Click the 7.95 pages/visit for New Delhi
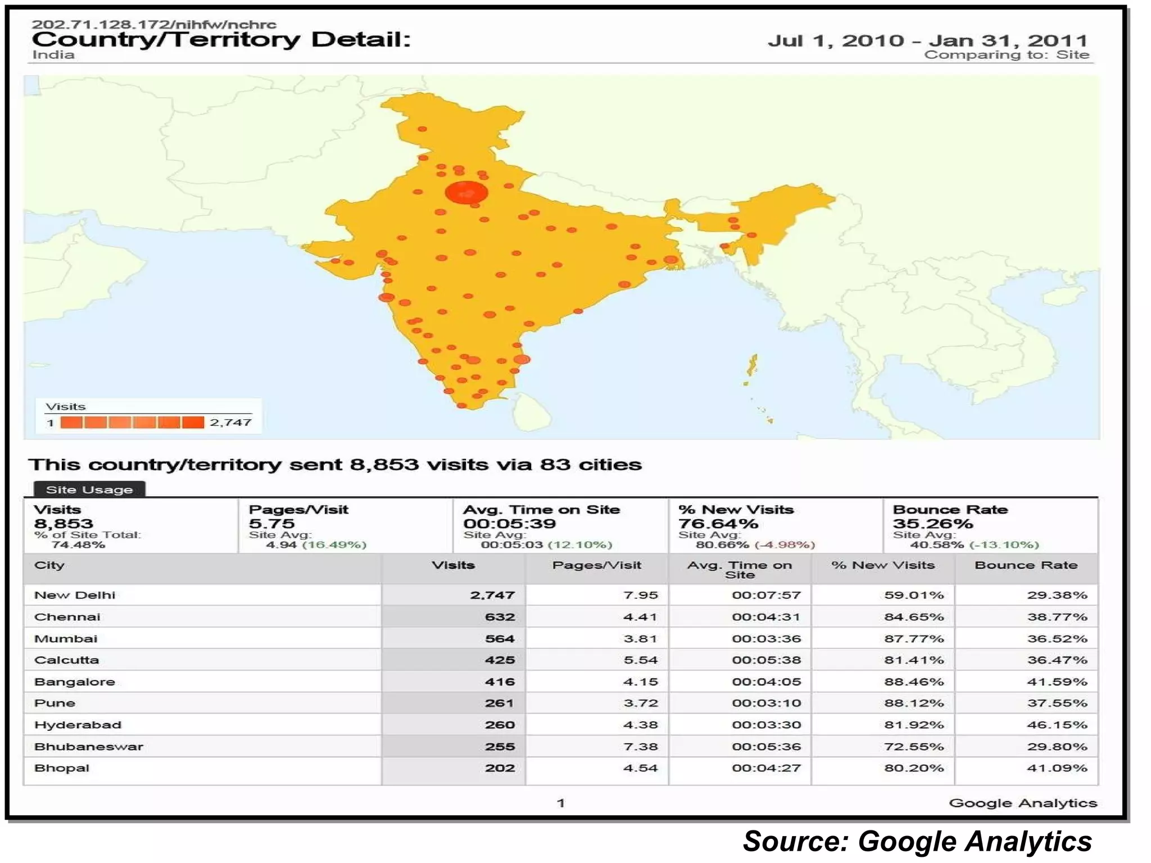Viewport: 1151px width, 863px height. [641, 595]
